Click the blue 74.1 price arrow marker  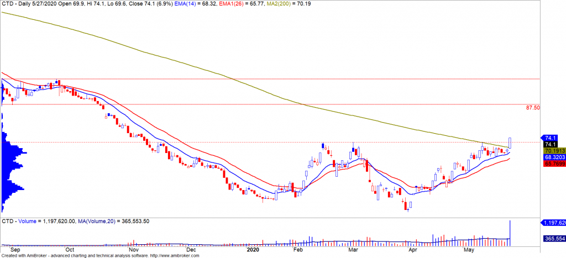tap(550, 138)
